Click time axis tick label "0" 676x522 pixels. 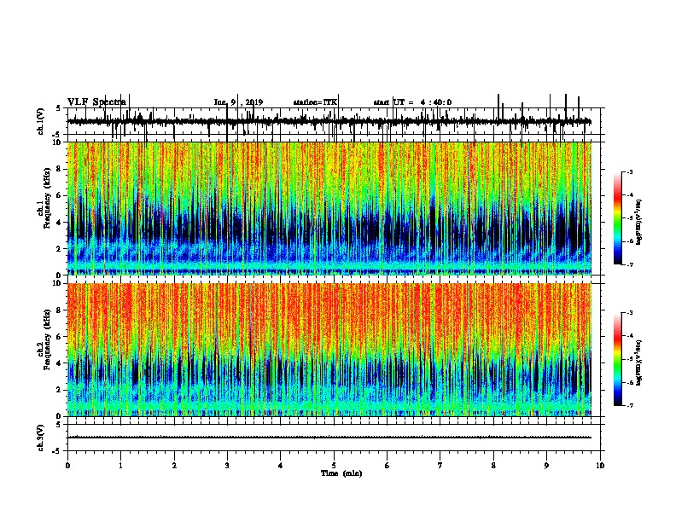pyautogui.click(x=67, y=466)
